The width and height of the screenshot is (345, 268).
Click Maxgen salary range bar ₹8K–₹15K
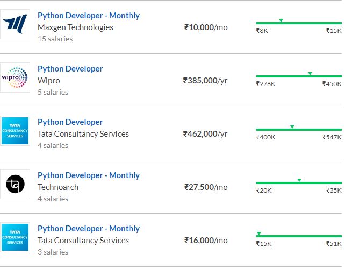point(299,23)
